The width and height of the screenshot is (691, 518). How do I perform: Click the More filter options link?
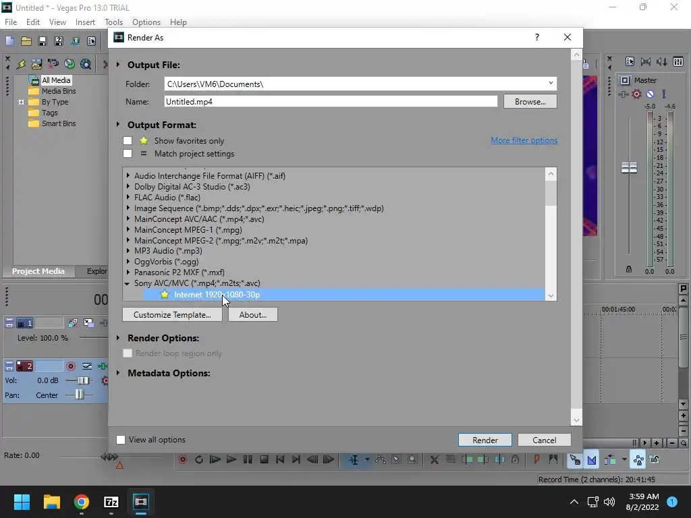(524, 140)
